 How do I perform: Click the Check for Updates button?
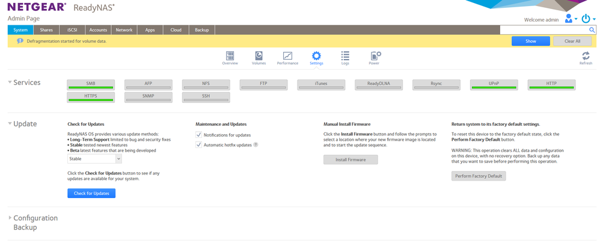point(91,193)
